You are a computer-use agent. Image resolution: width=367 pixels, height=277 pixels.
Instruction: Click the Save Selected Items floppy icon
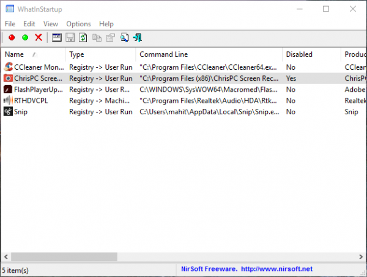pyautogui.click(x=70, y=37)
